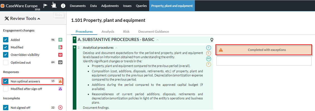Collapse the Review Tools panel
This screenshot has height=111, width=315.
[39, 19]
